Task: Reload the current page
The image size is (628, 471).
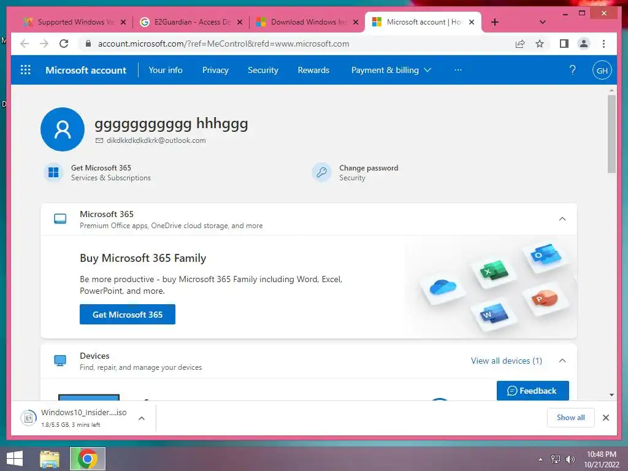Action: coord(64,44)
